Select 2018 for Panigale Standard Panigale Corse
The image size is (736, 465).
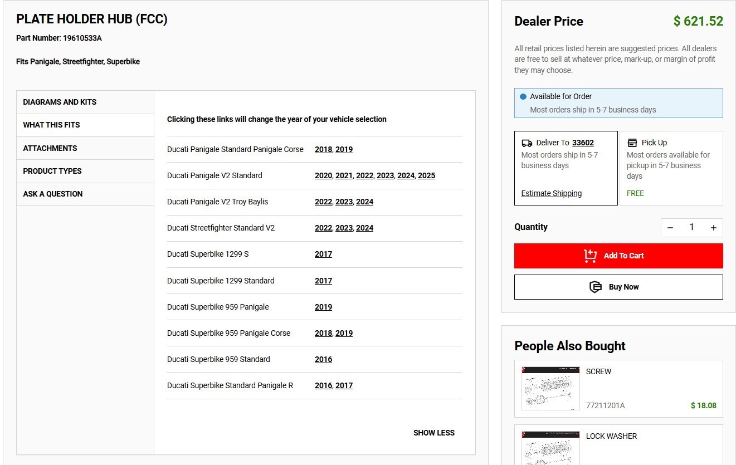[323, 149]
